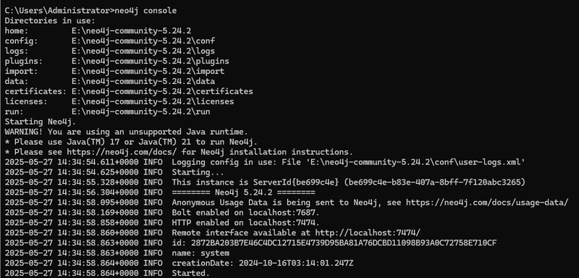579x278 pixels.
Task: Open the http://localhost:7474/ remote interface URL
Action: coord(368,232)
